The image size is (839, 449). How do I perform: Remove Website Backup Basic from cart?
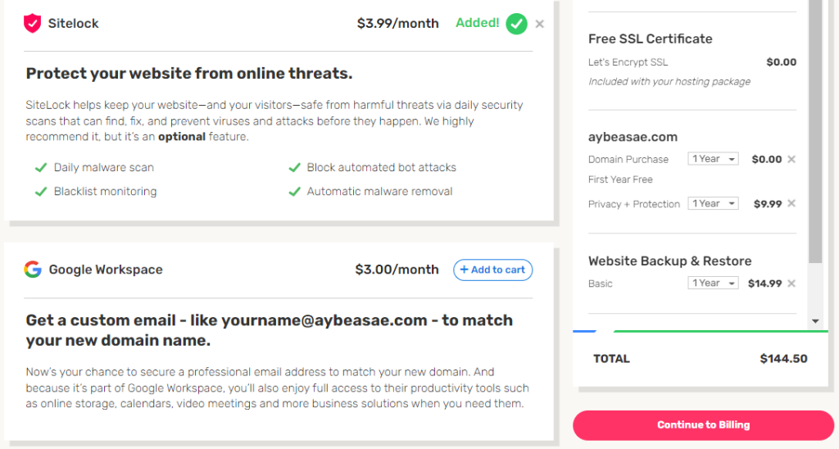point(791,283)
